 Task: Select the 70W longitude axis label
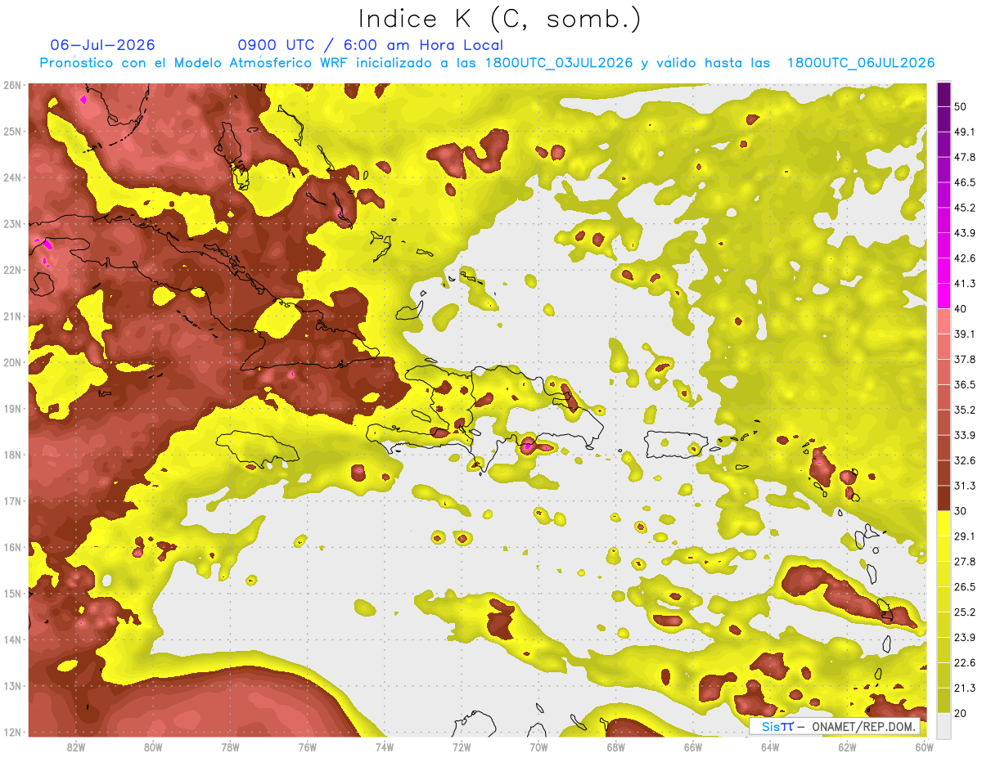(x=538, y=747)
